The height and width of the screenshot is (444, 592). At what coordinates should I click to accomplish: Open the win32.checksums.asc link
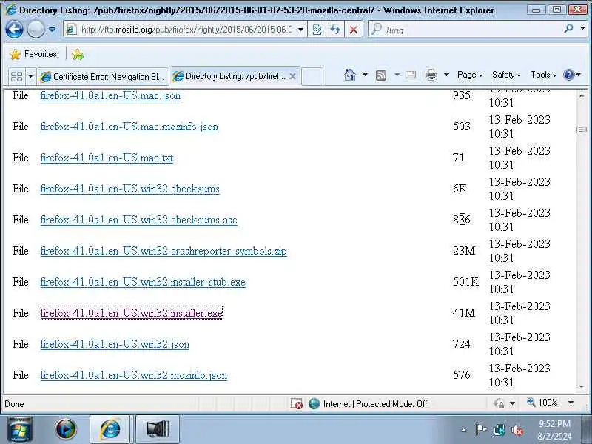[138, 220]
